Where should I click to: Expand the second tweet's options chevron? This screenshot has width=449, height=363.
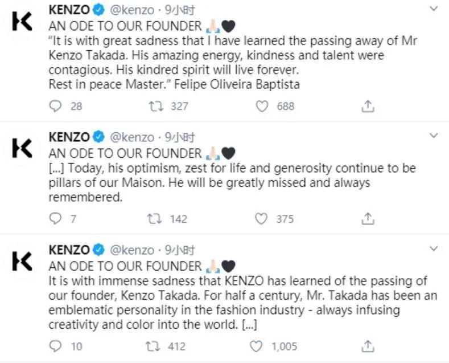434,136
